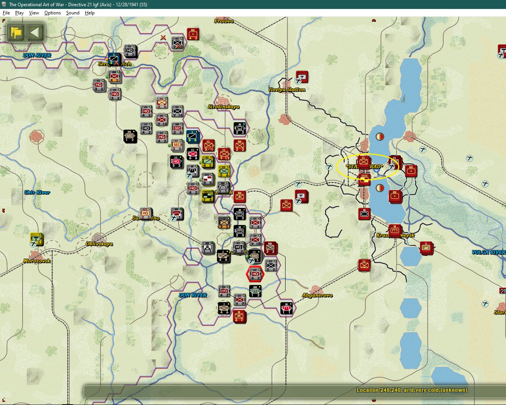The height and width of the screenshot is (405, 506).
Task: Select the red-hex-highlighted HQ unit
Action: [x=255, y=274]
